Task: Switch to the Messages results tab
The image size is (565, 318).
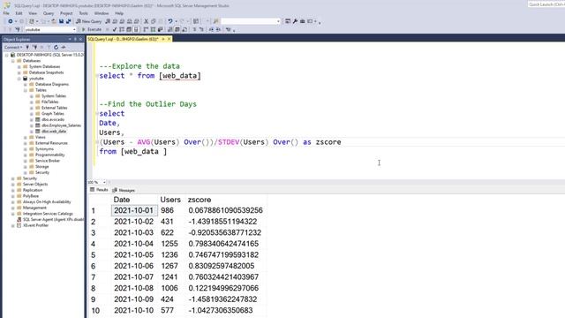Action: coord(124,190)
